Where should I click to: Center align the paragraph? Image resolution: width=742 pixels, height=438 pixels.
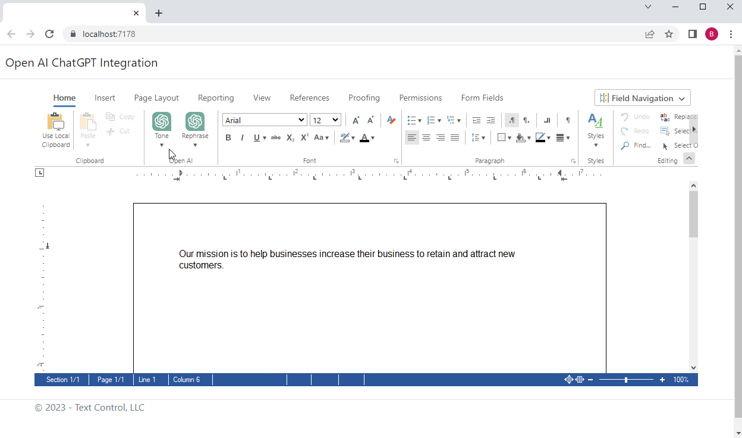point(426,137)
